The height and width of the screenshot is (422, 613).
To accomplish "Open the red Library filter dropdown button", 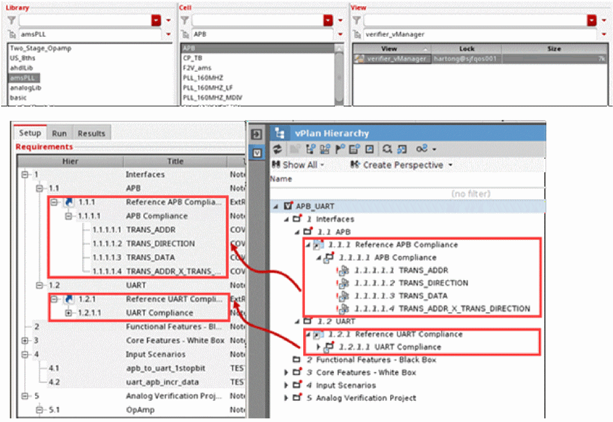I will 156,21.
